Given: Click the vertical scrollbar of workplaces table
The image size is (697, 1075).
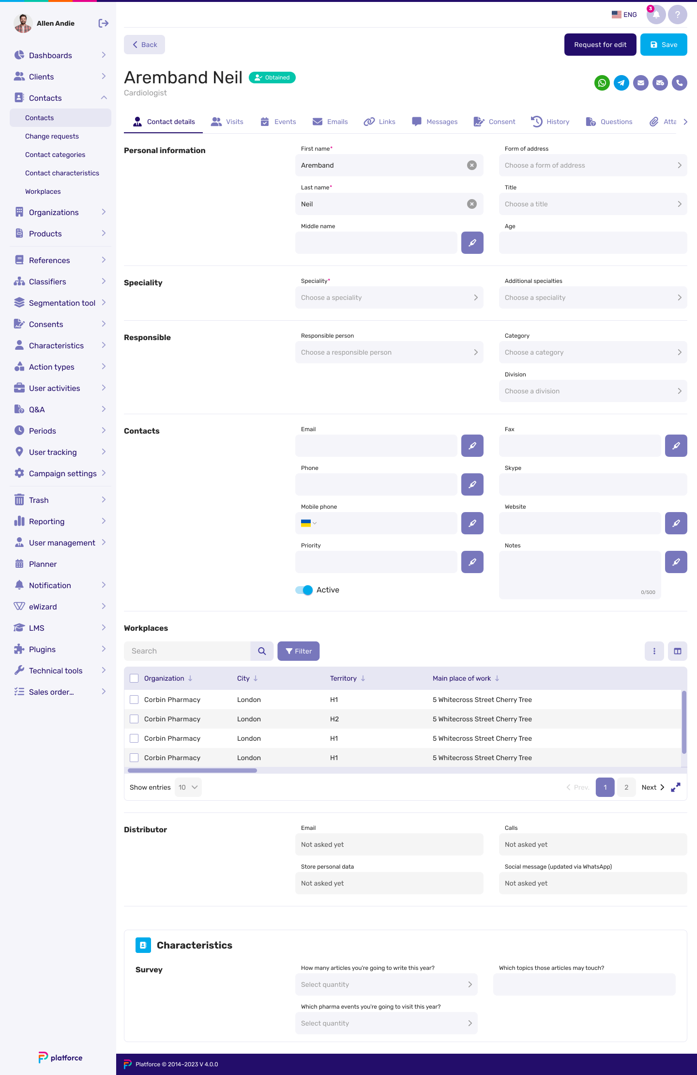Looking at the screenshot, I should pyautogui.click(x=684, y=722).
